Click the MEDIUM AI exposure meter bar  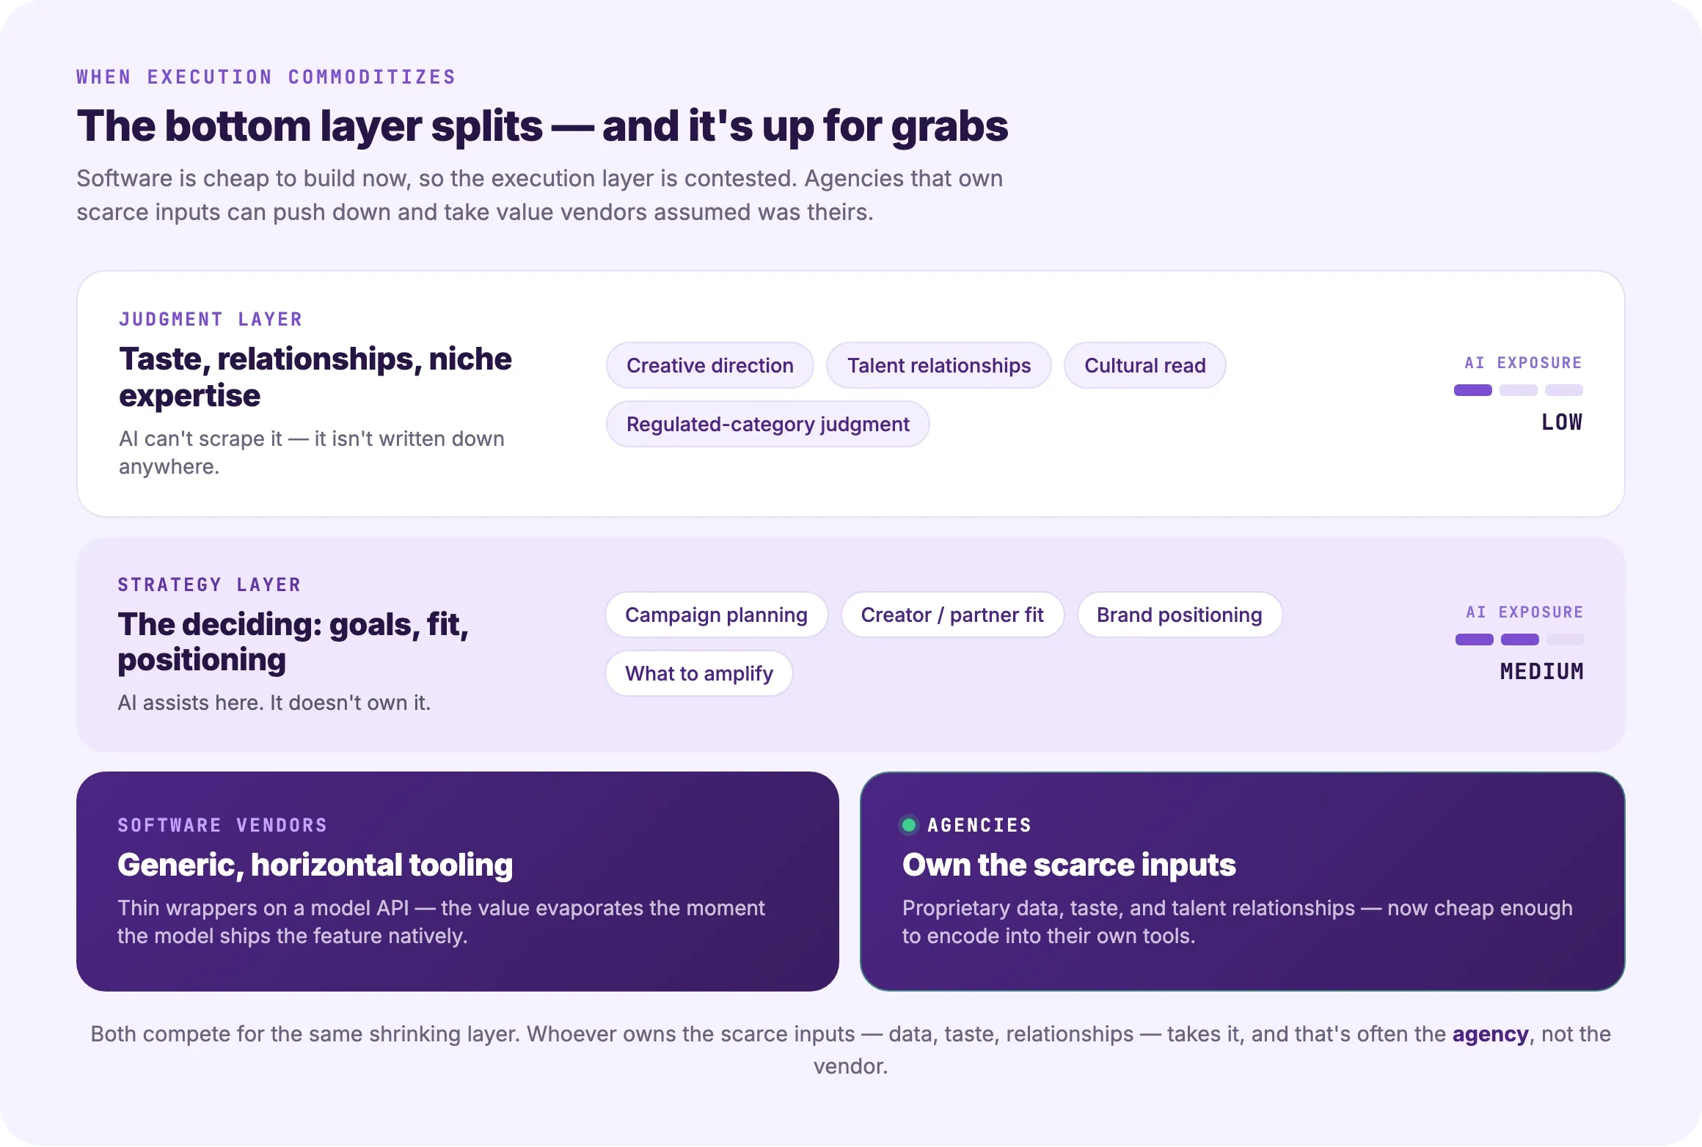[1519, 640]
